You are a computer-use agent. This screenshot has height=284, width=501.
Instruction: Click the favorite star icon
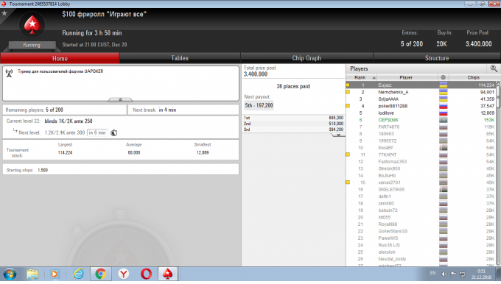(4, 13)
